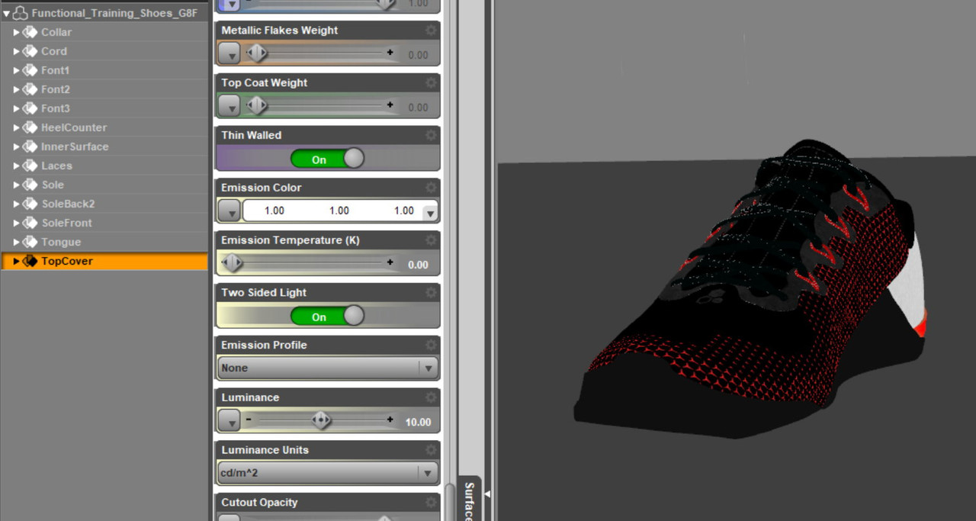This screenshot has height=521, width=976.
Task: Open the Emission Color map dropdown button
Action: (230, 211)
